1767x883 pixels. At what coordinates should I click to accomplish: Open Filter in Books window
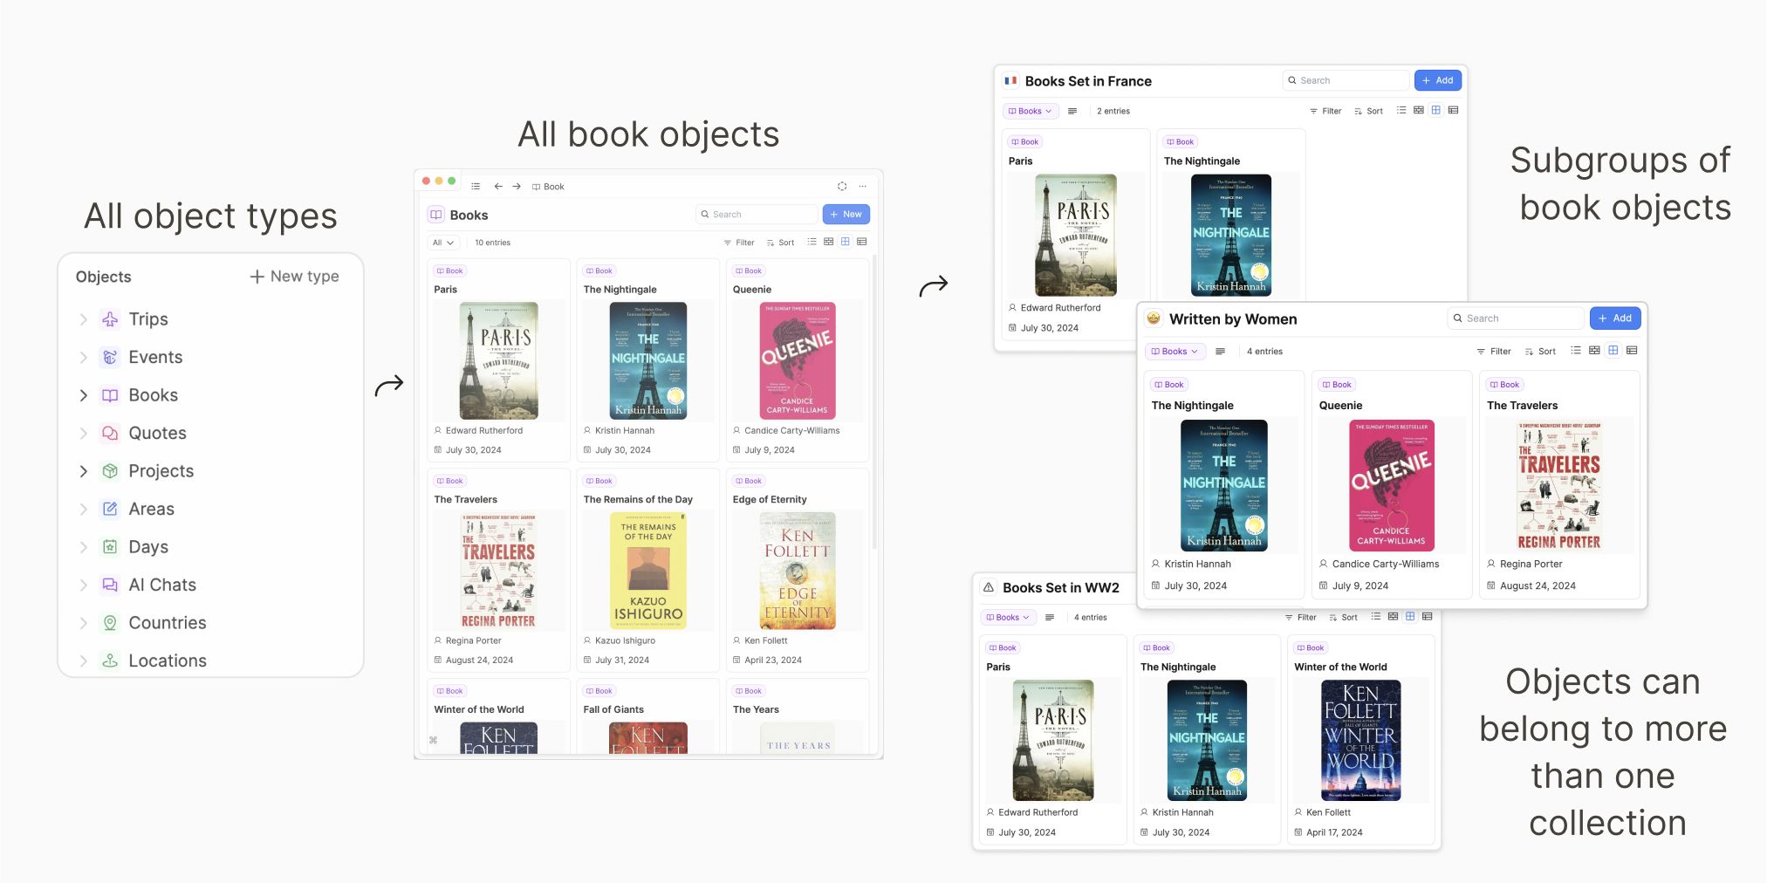click(x=738, y=243)
